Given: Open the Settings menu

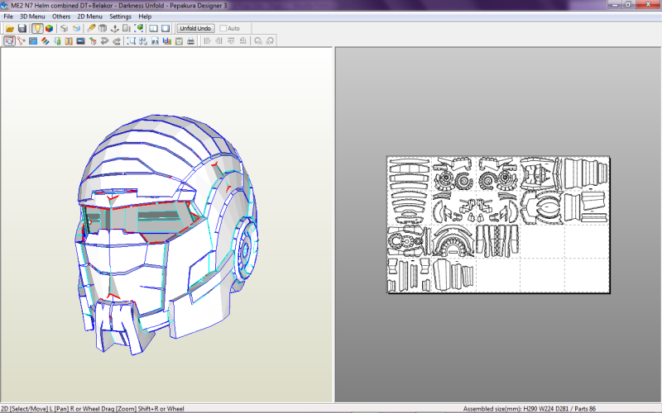Looking at the screenshot, I should tap(120, 17).
